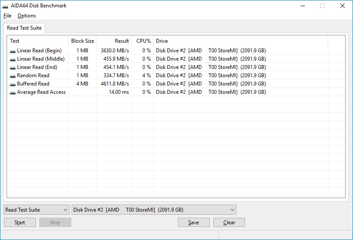
Task: Click the 4 % CPU usage cell
Action: (x=146, y=75)
